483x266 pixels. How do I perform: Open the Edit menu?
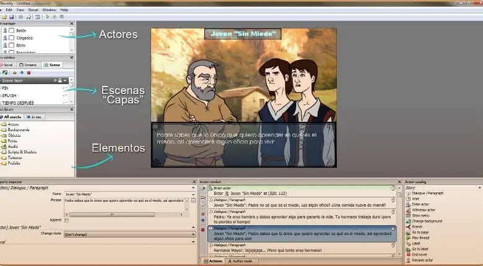click(x=9, y=10)
